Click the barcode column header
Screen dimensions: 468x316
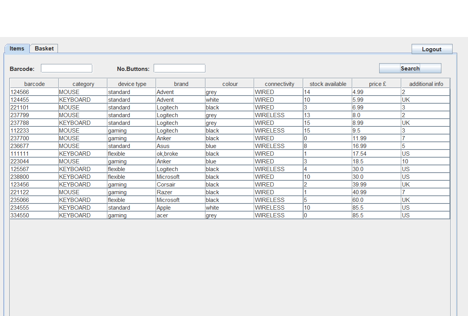pos(34,84)
